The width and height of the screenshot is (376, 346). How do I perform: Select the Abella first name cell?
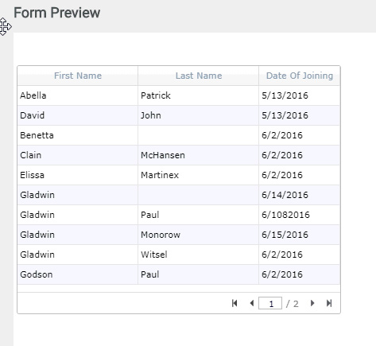pyautogui.click(x=78, y=95)
